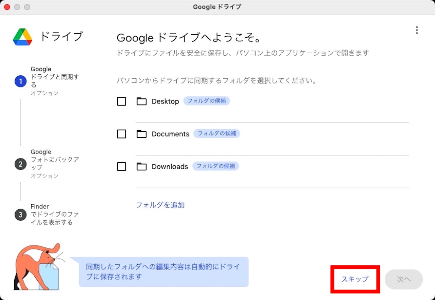Image resolution: width=435 pixels, height=300 pixels.
Task: Click the ドライブ title beside the logo
Action: 62,36
